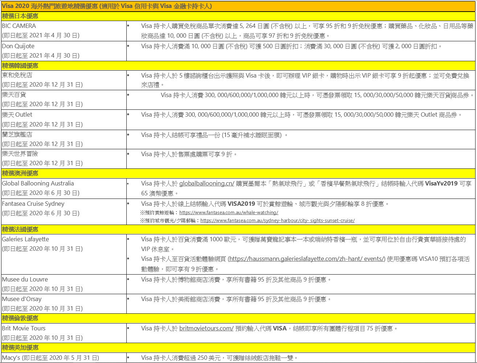
Task: Click the 蘭芝旗艦店 merchant name
Action: pos(17,134)
